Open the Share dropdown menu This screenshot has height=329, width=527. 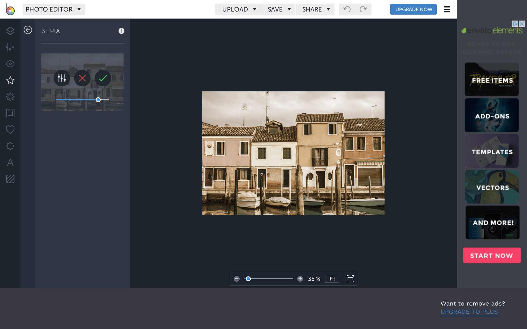coord(315,9)
